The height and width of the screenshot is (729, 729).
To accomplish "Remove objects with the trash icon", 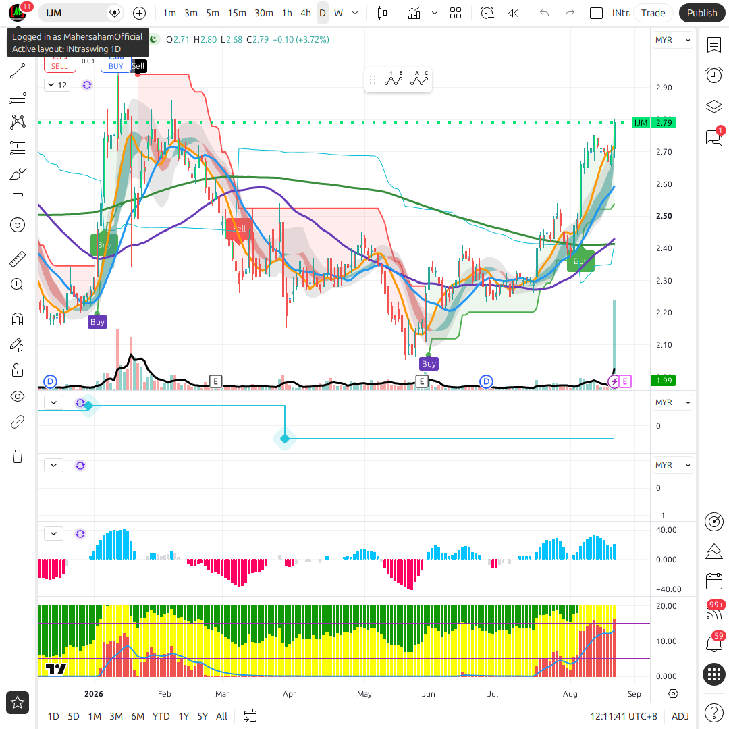I will tap(17, 456).
